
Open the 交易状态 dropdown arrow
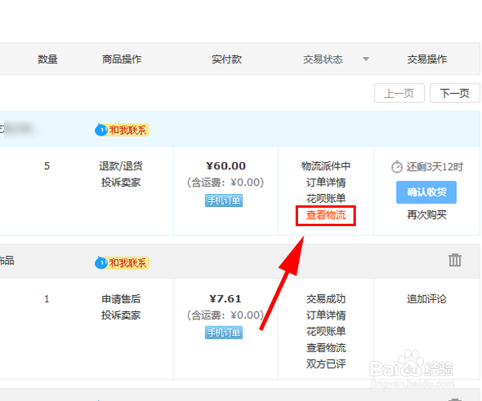click(x=366, y=59)
